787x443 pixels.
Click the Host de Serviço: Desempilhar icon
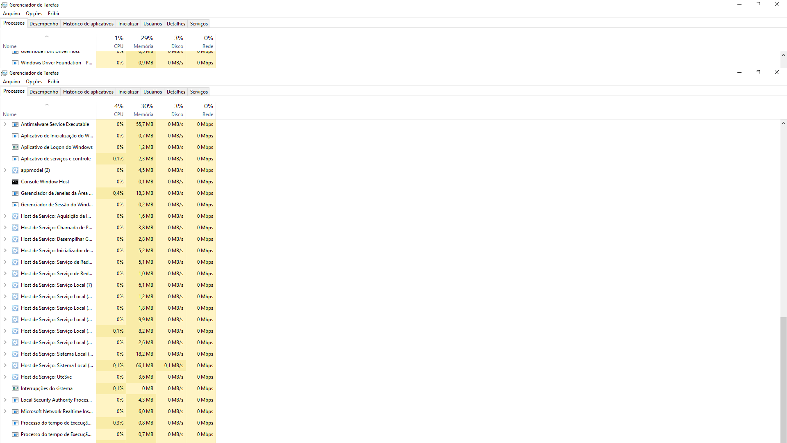(15, 239)
